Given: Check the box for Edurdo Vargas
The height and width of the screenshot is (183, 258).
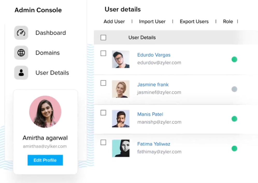Looking at the screenshot, I should (x=103, y=53).
